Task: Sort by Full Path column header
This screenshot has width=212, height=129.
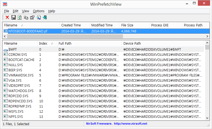Action: click(x=89, y=44)
